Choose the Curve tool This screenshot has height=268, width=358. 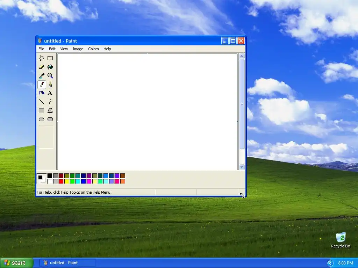pos(50,102)
